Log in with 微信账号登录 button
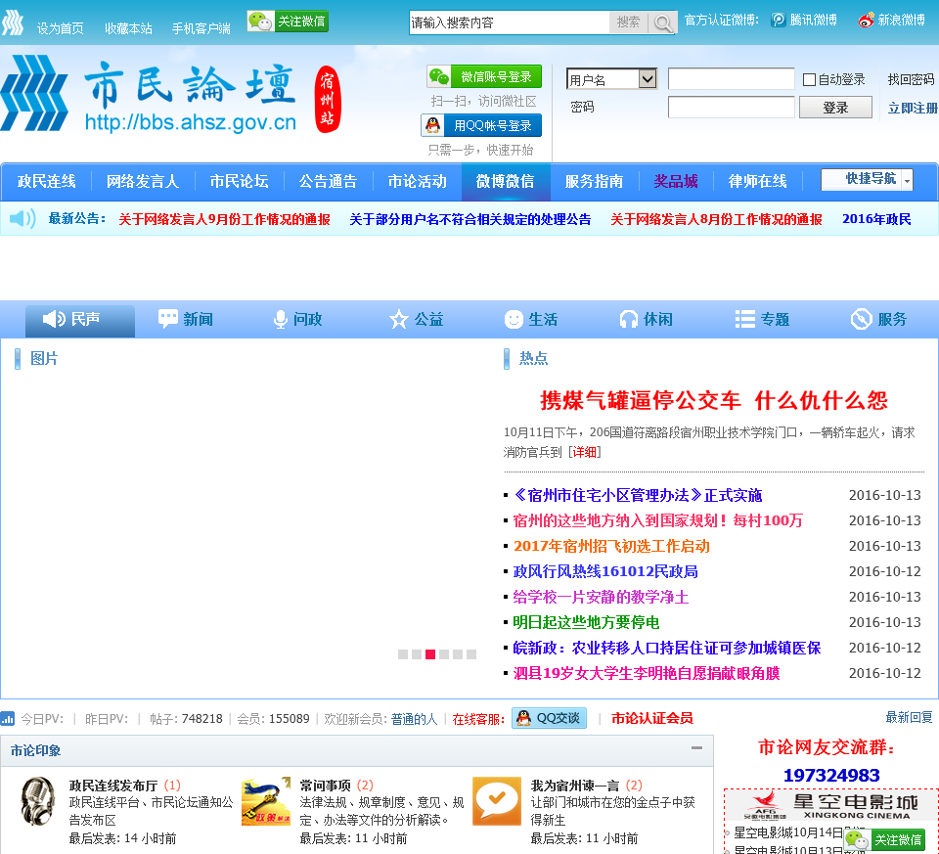 (x=484, y=76)
